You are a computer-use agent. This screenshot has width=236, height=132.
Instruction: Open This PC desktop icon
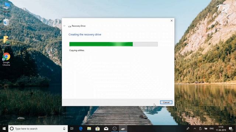click(6, 7)
